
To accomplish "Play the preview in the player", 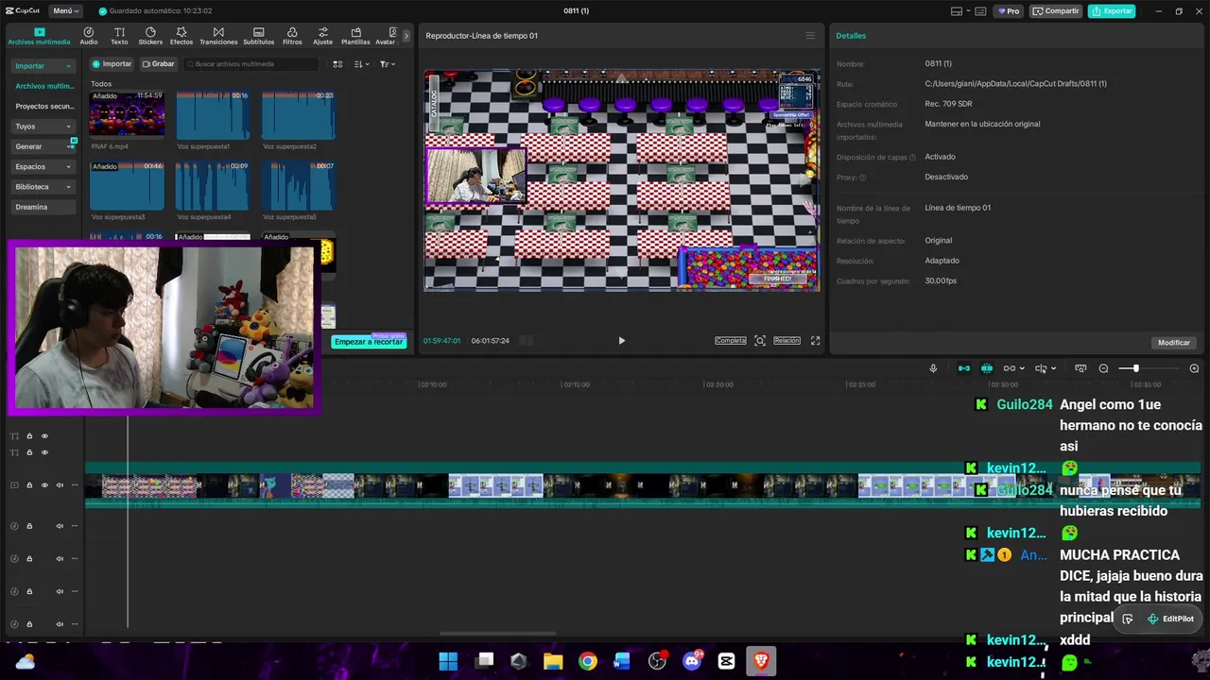I will [621, 341].
